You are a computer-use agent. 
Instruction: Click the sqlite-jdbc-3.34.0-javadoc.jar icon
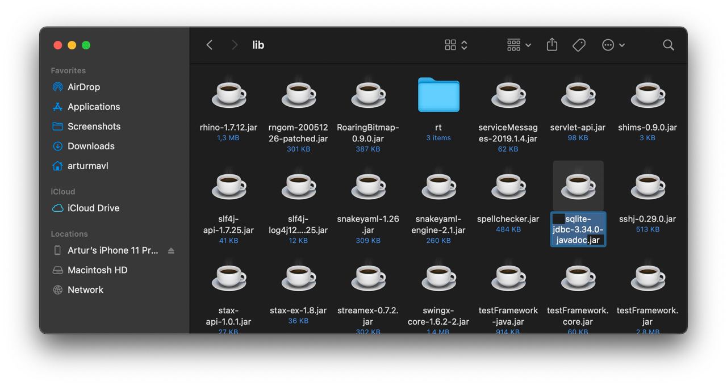pyautogui.click(x=578, y=186)
